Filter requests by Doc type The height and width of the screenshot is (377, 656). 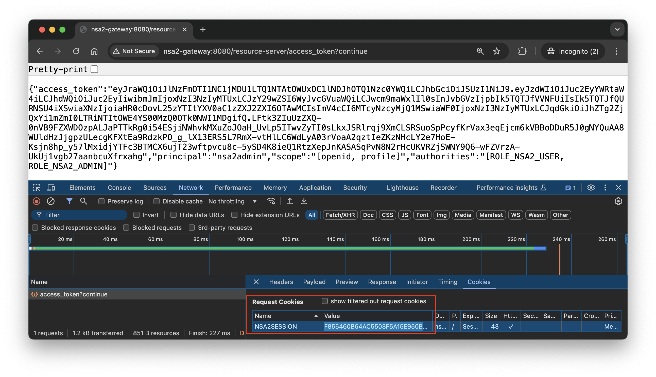(x=368, y=215)
